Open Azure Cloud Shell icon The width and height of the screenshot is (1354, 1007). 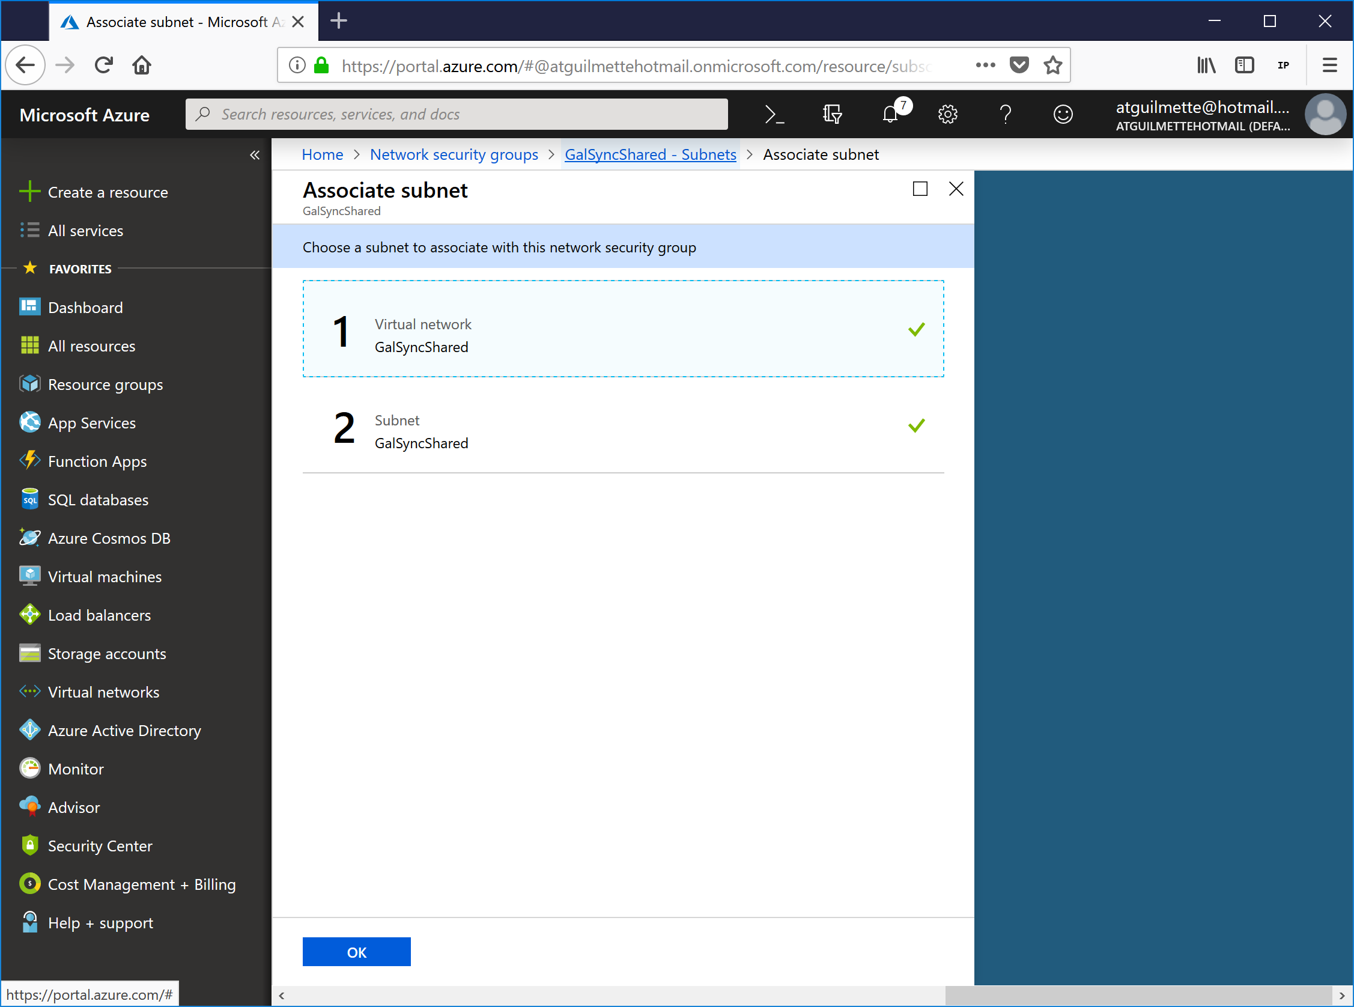(x=774, y=115)
